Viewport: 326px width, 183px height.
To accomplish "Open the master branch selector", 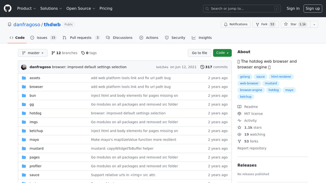I will [33, 53].
